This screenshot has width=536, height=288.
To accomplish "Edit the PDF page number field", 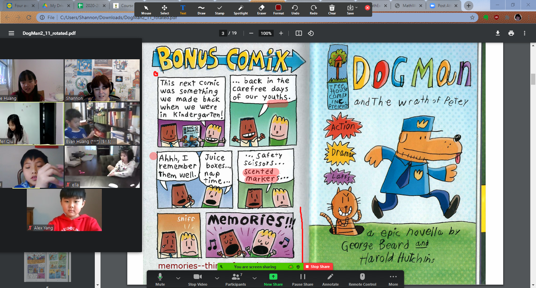I will click(x=223, y=33).
